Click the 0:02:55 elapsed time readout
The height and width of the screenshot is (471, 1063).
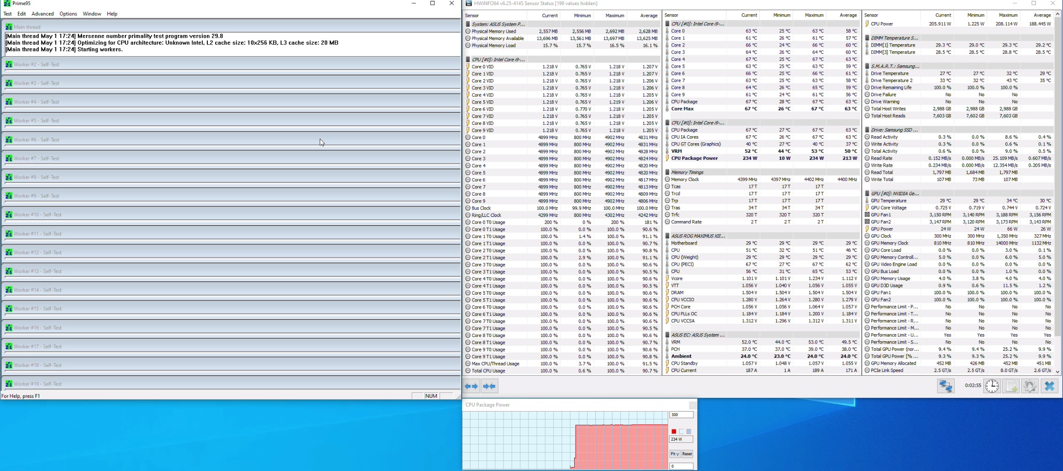[973, 386]
